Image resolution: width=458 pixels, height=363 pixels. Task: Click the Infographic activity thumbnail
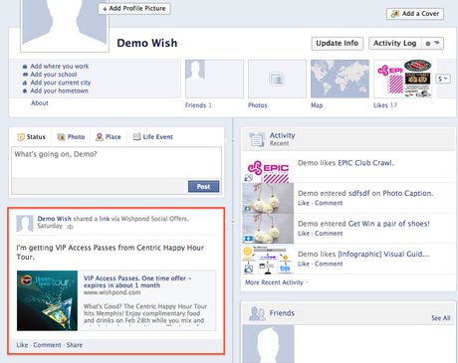(268, 260)
